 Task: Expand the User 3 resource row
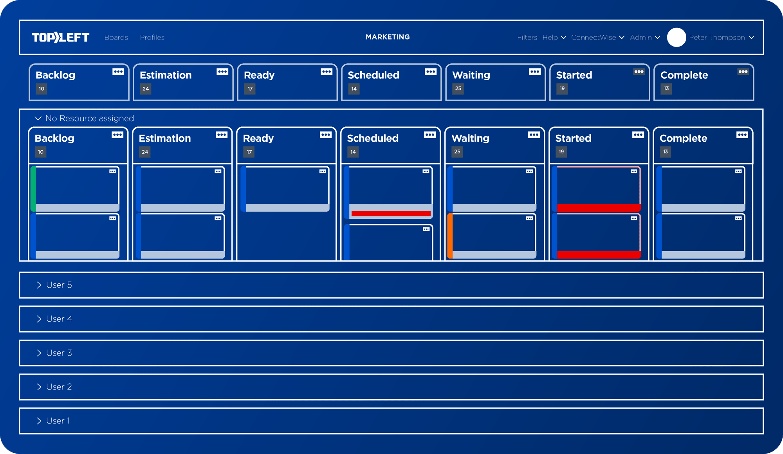click(x=39, y=352)
